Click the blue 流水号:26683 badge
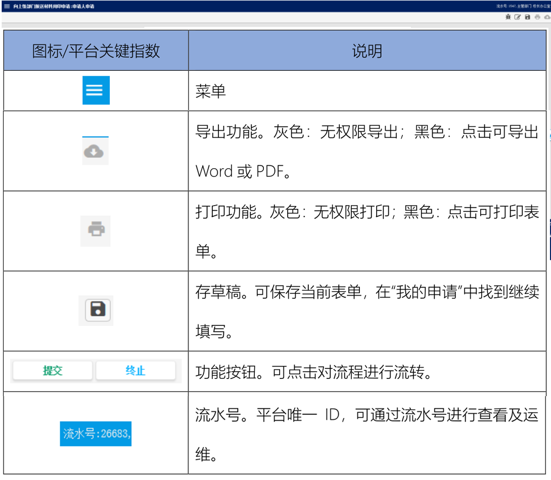551x480 pixels. click(x=96, y=434)
